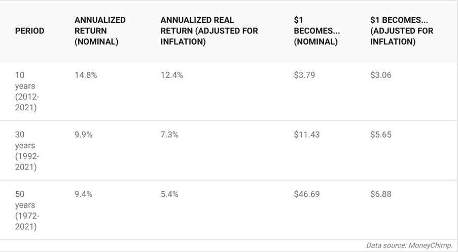Click the $3.79 nominal value
458x252 pixels.
pos(304,75)
